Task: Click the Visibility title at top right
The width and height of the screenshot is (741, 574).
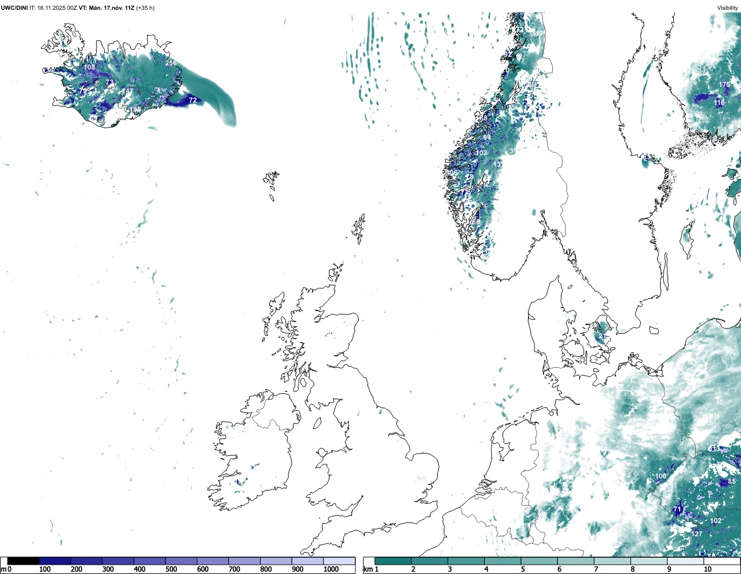Action: click(x=728, y=8)
